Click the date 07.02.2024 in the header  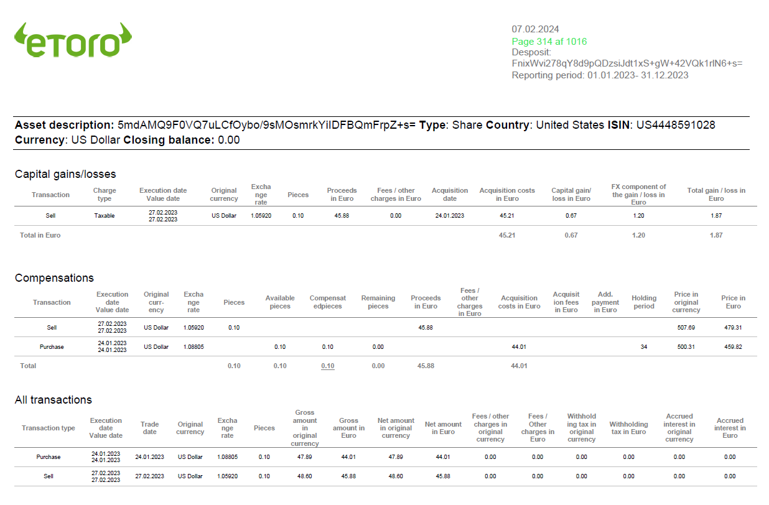(x=534, y=29)
